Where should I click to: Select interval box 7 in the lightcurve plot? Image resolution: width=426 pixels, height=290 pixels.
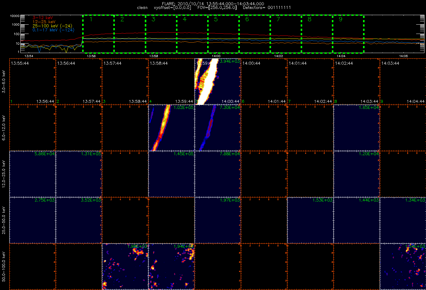[x=286, y=34]
